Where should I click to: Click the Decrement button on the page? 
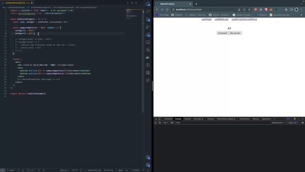pyautogui.click(x=235, y=33)
